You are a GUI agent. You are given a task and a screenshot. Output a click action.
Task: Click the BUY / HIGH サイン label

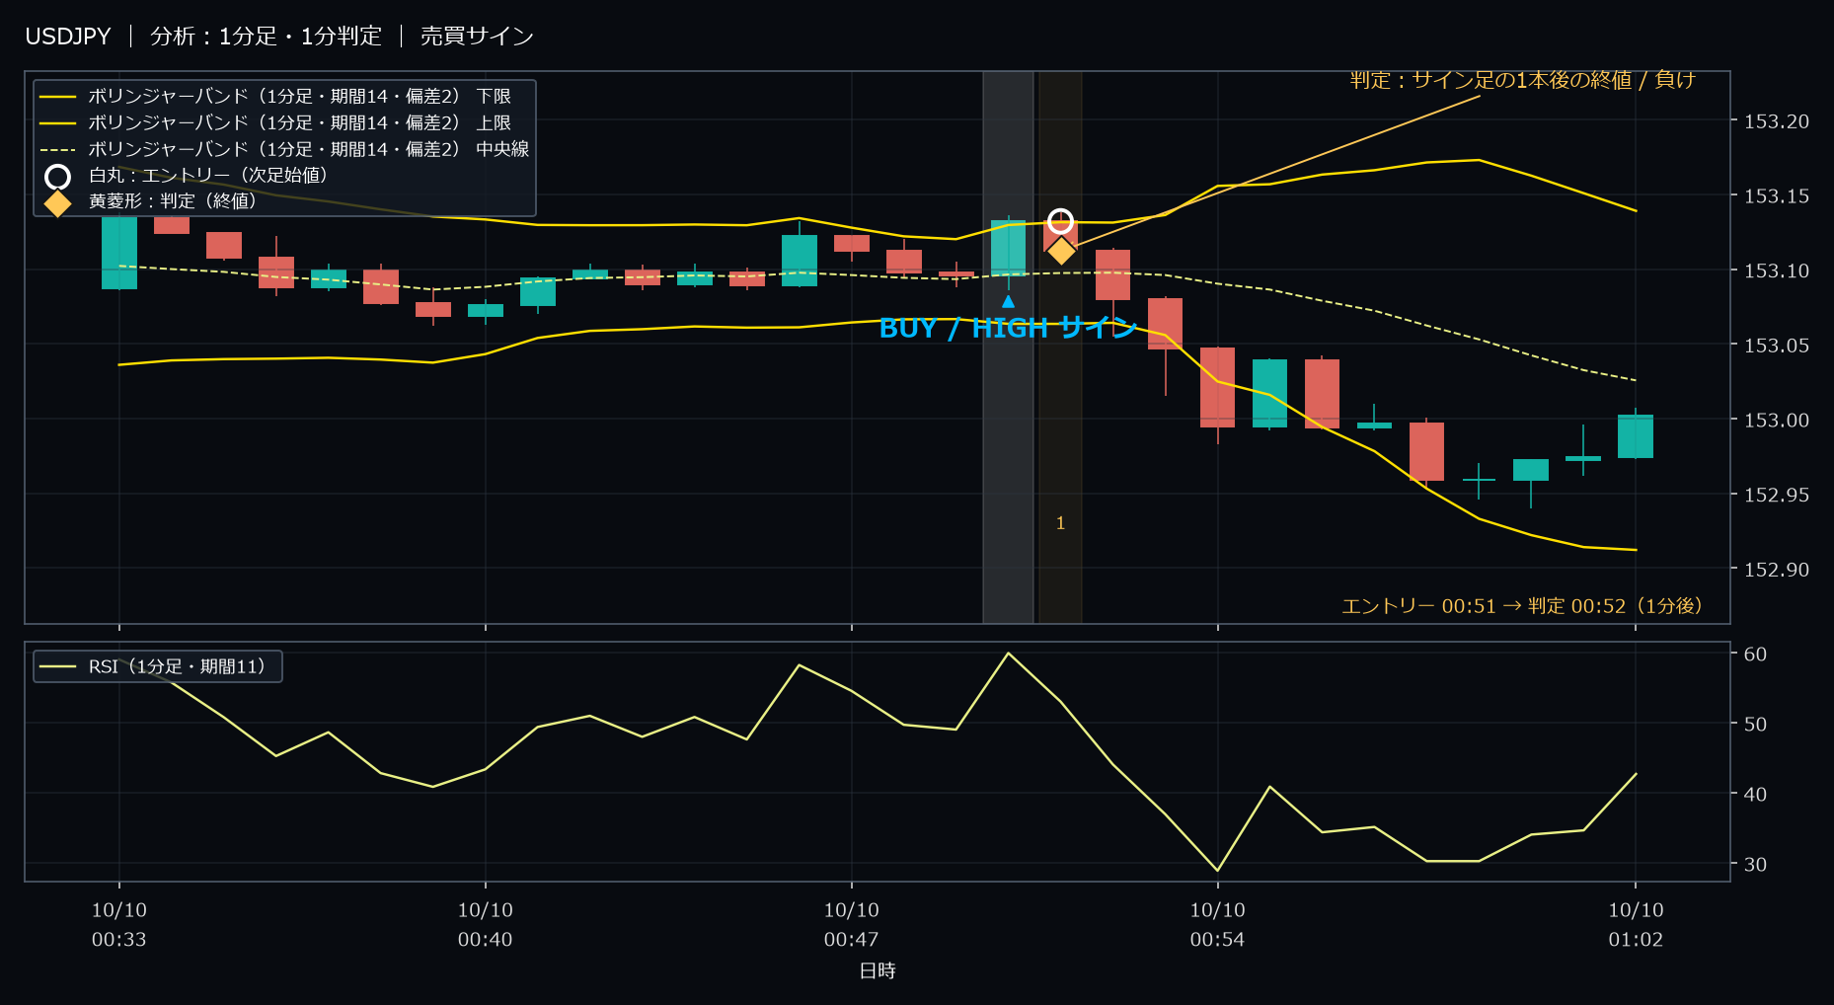(x=1008, y=328)
